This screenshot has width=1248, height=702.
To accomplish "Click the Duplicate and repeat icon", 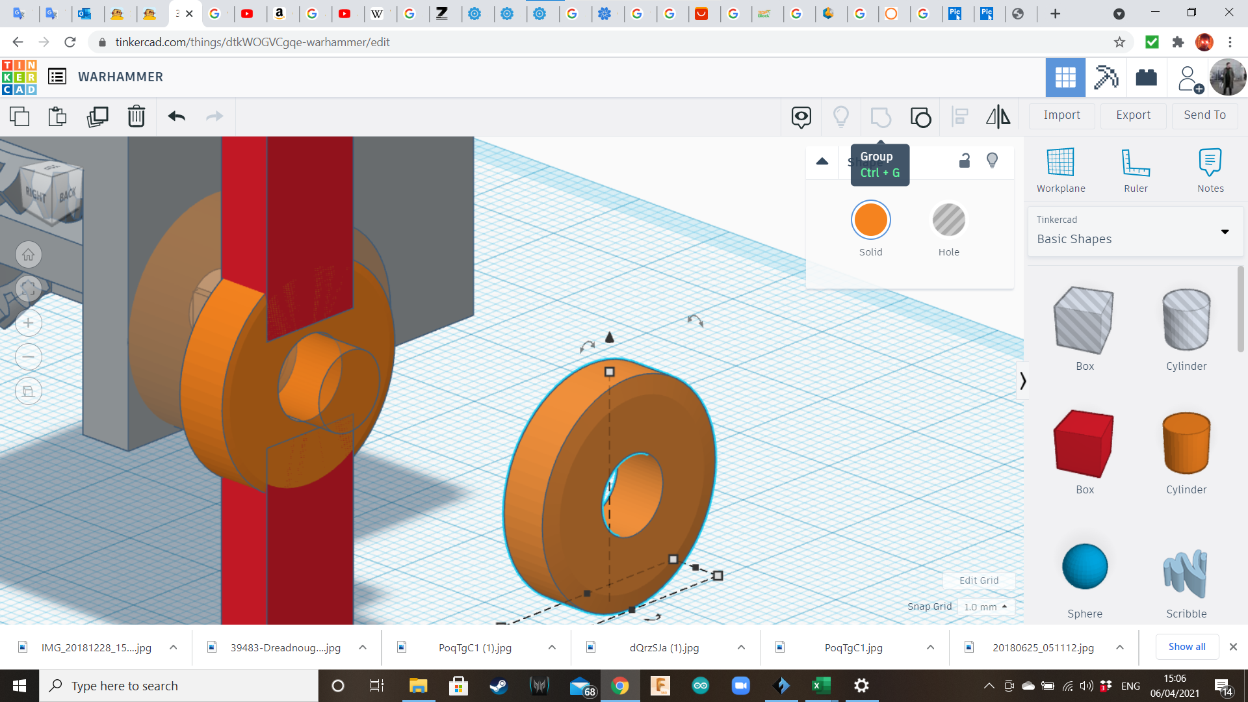I will click(x=97, y=117).
